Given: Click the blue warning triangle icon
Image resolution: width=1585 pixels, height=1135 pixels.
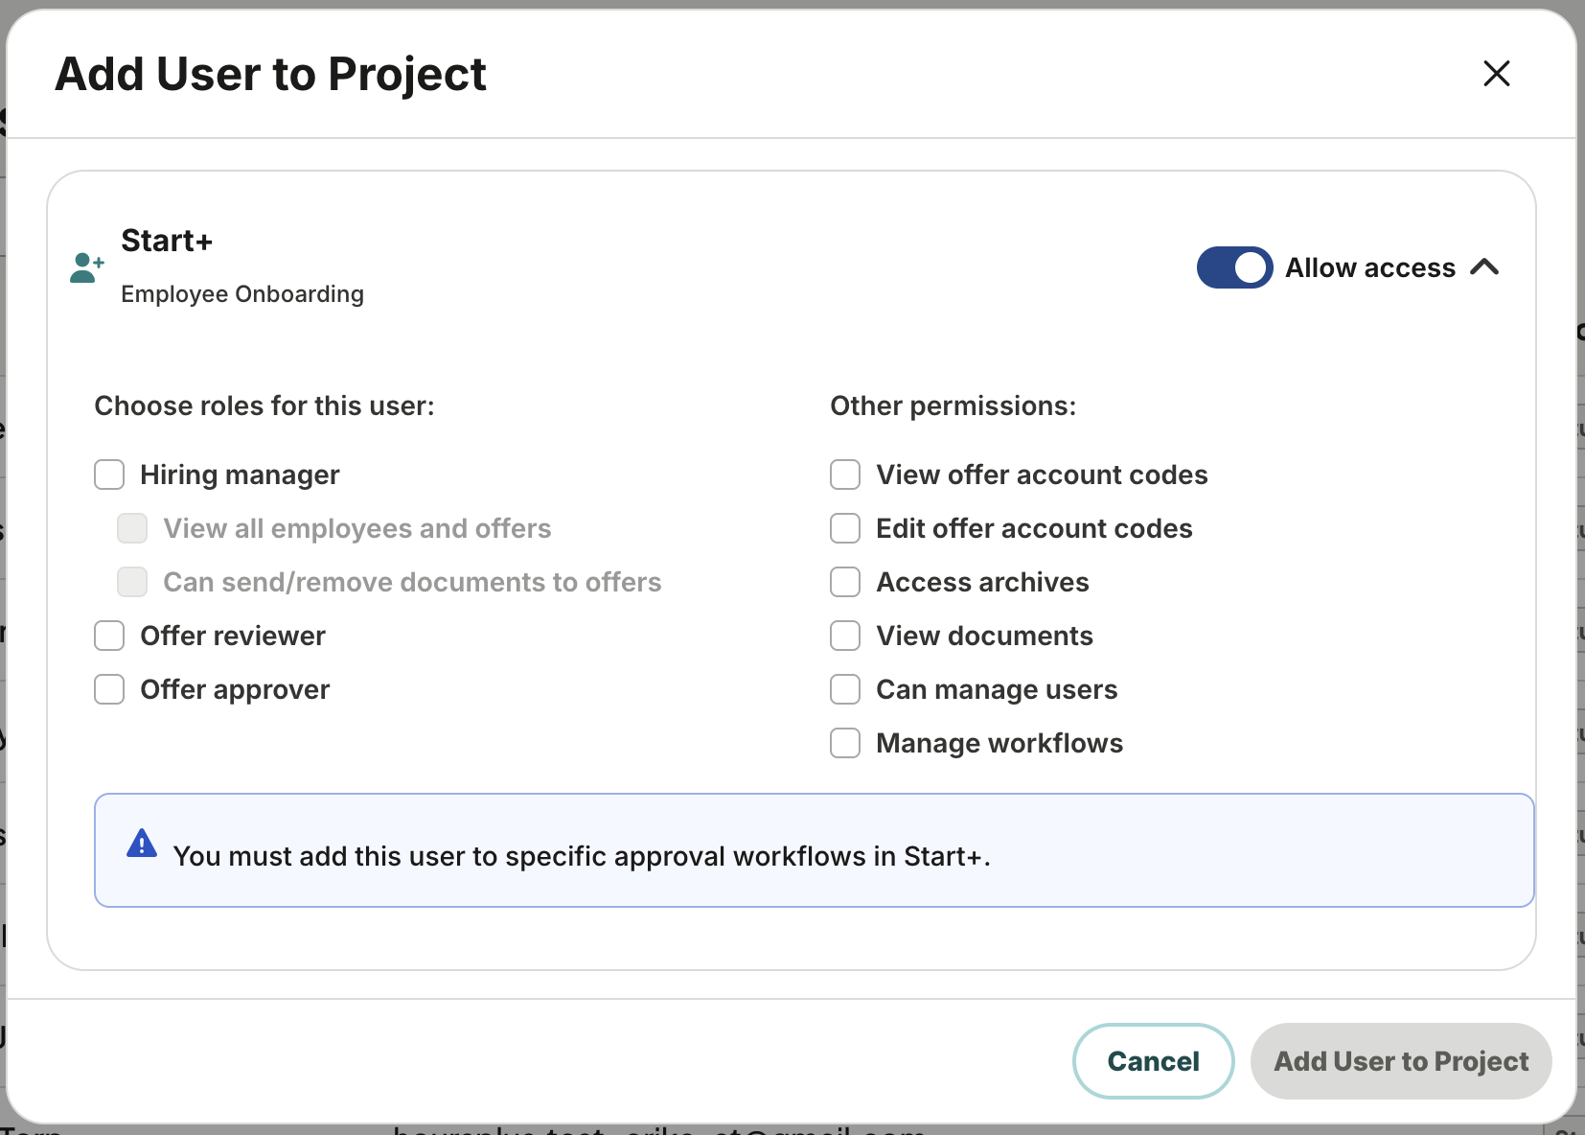Looking at the screenshot, I should (x=142, y=843).
